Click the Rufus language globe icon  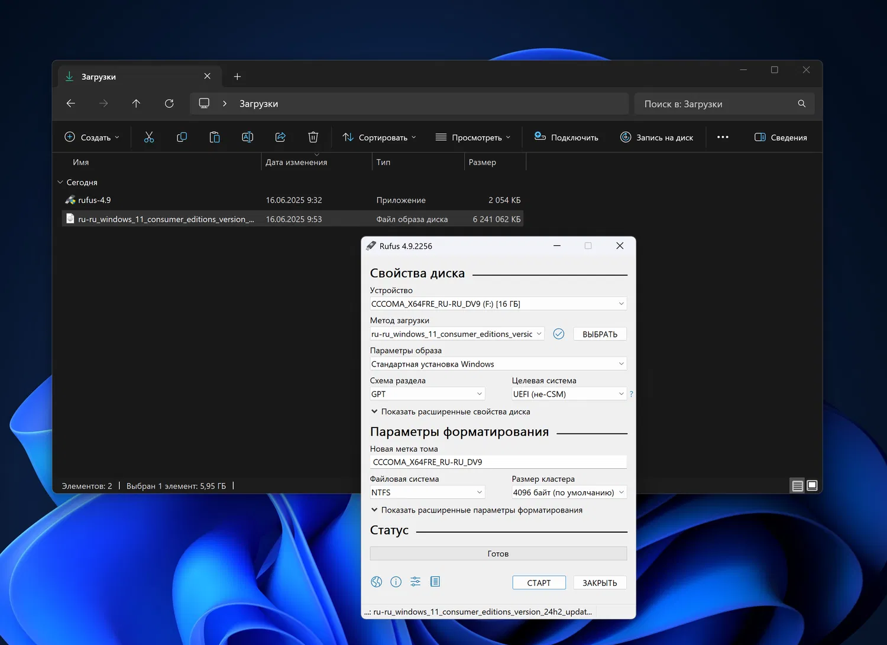[x=376, y=582]
